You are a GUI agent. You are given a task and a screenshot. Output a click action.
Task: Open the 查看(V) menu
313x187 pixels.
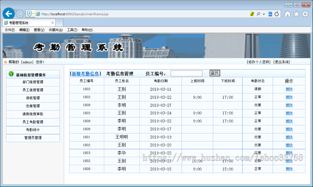tap(39, 30)
